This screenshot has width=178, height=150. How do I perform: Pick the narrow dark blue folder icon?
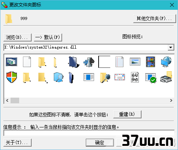(x=71, y=78)
